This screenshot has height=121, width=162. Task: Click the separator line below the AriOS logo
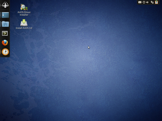5,10
